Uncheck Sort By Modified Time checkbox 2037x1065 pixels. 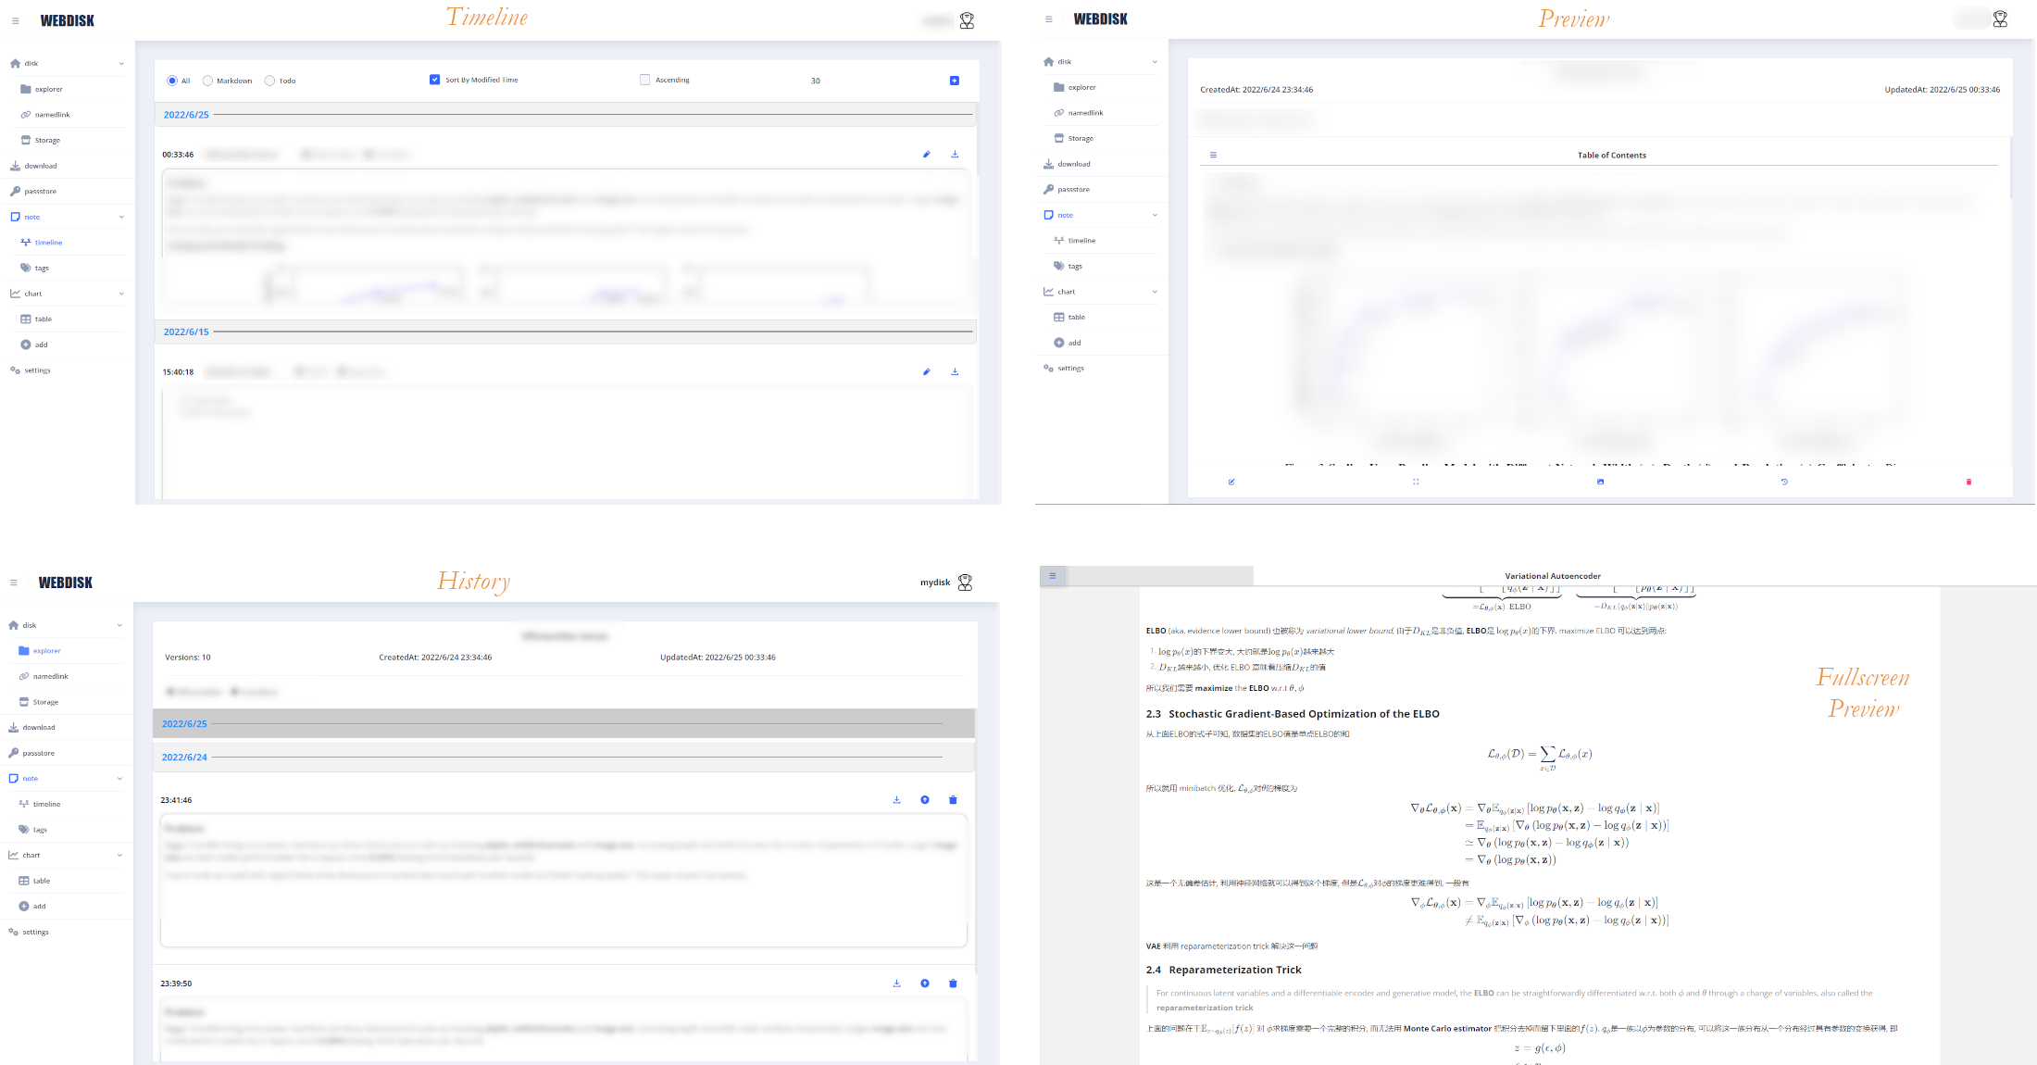pyautogui.click(x=434, y=80)
